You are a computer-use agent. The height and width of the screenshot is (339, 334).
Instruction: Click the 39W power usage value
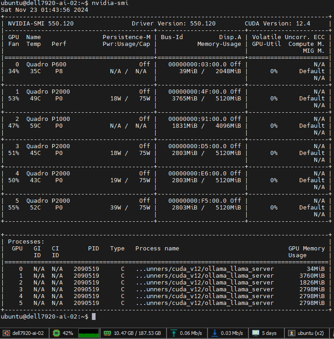coord(116,208)
